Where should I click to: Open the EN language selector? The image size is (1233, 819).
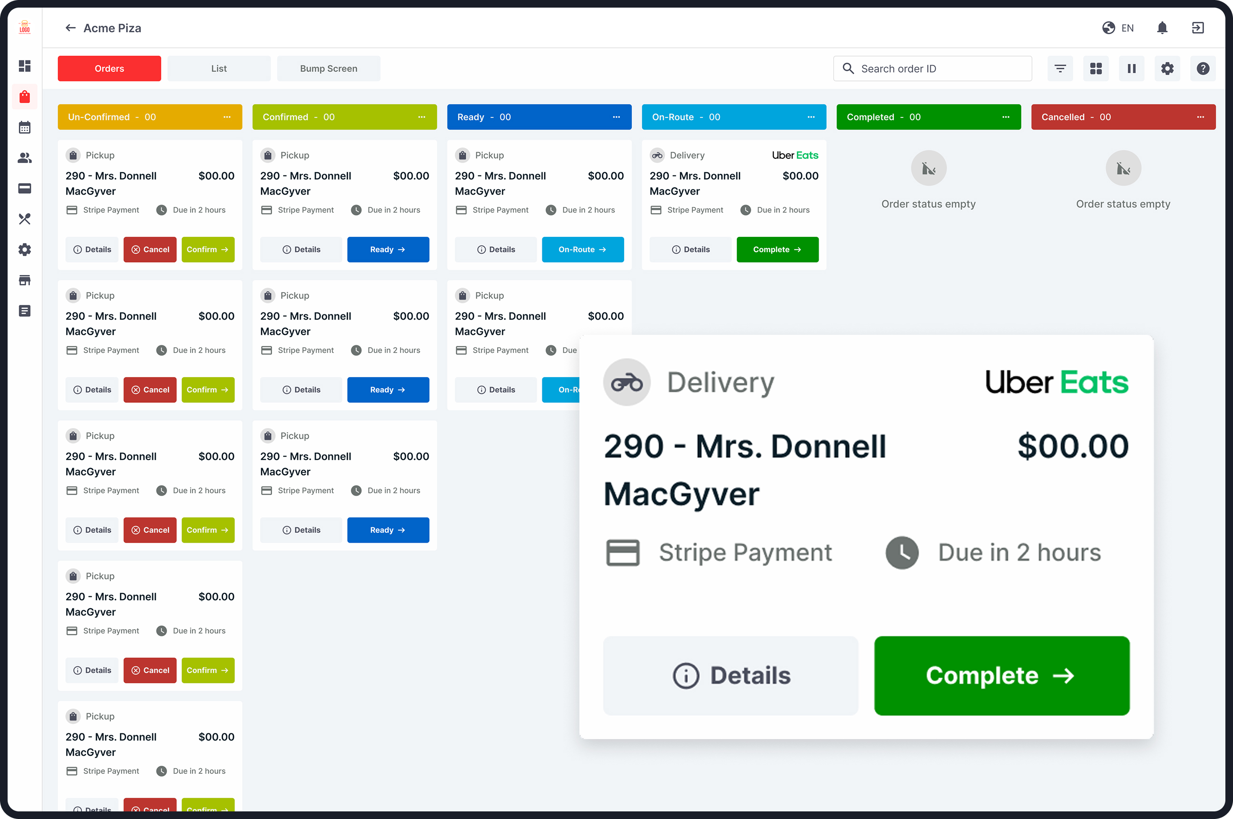[x=1118, y=28]
